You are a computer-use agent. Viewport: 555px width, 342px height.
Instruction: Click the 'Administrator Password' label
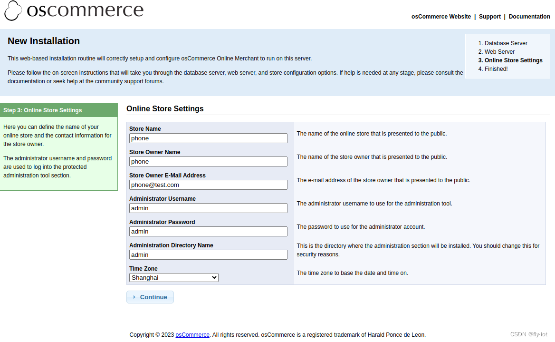point(162,222)
